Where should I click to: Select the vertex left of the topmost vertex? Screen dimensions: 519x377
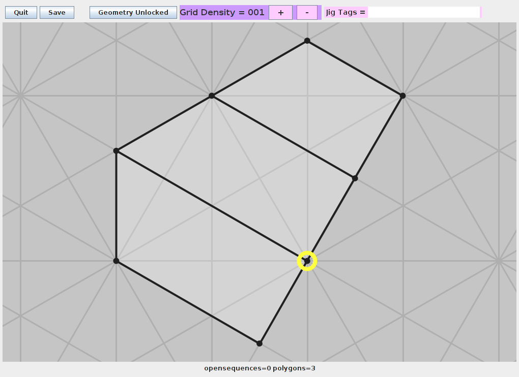[212, 96]
